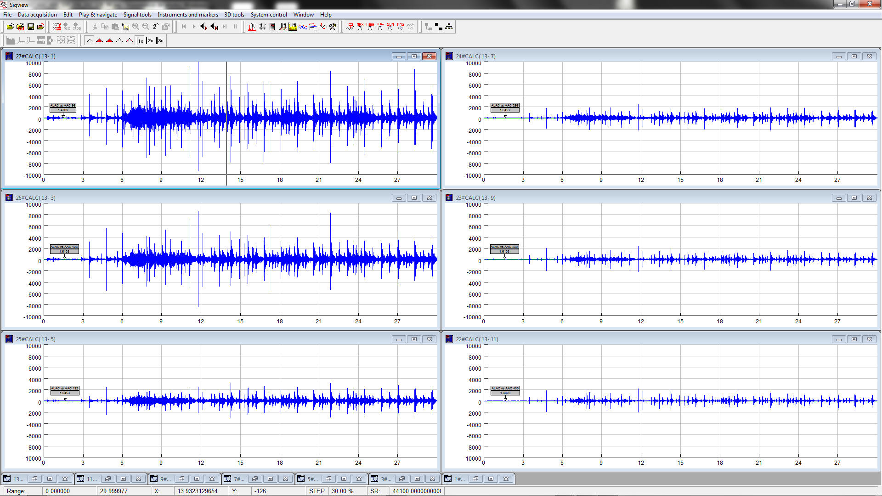Screen dimensions: 882x496
Task: Open the control window tree hierarchy icon
Action: coord(448,27)
